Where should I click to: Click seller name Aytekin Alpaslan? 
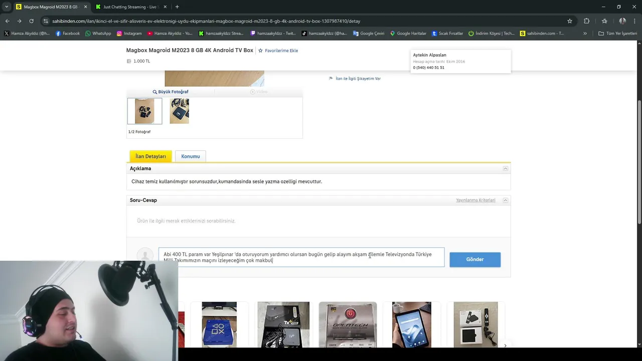click(x=429, y=55)
